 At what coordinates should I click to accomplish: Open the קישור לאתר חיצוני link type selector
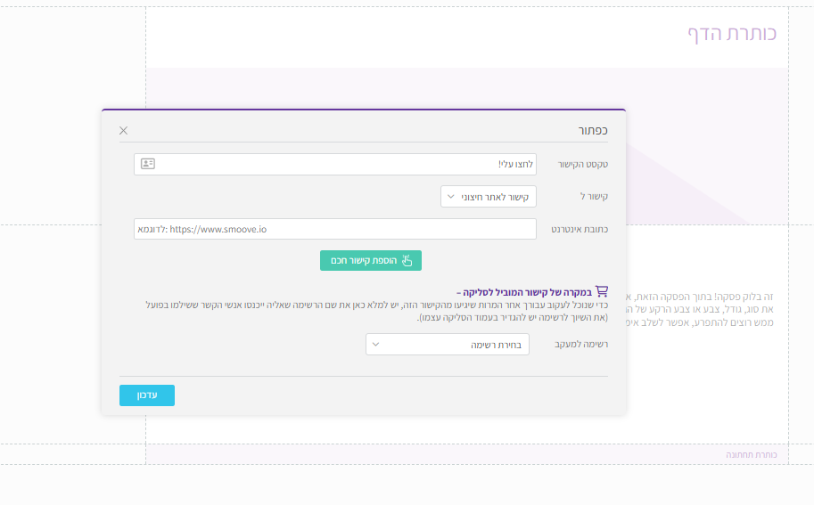click(x=488, y=197)
